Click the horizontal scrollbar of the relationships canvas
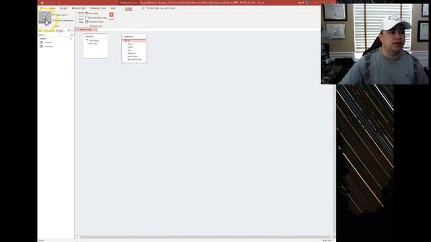The height and width of the screenshot is (242, 431). click(205, 237)
